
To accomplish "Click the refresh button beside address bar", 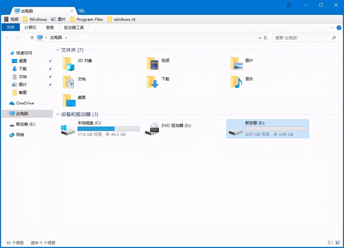I will [265, 38].
